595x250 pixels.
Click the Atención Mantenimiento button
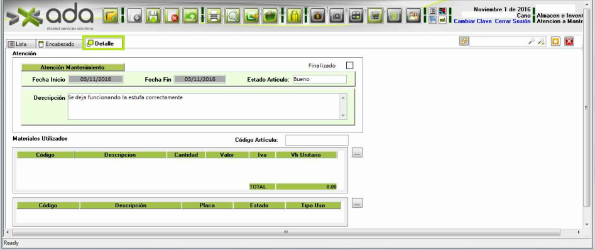[72, 67]
